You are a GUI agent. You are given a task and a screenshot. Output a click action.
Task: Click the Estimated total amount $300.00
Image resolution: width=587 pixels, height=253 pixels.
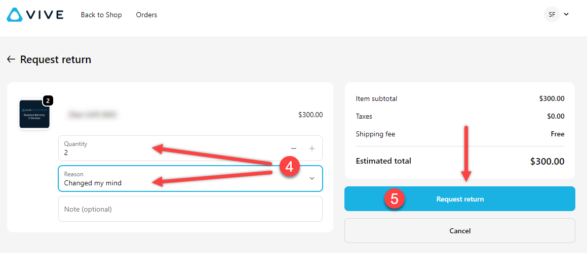(547, 162)
